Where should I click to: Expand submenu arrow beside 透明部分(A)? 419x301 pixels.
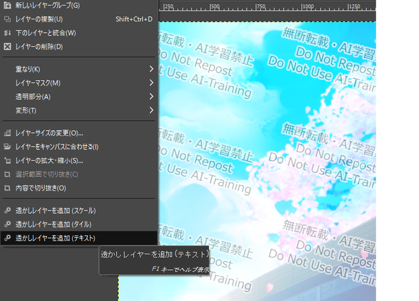[151, 97]
